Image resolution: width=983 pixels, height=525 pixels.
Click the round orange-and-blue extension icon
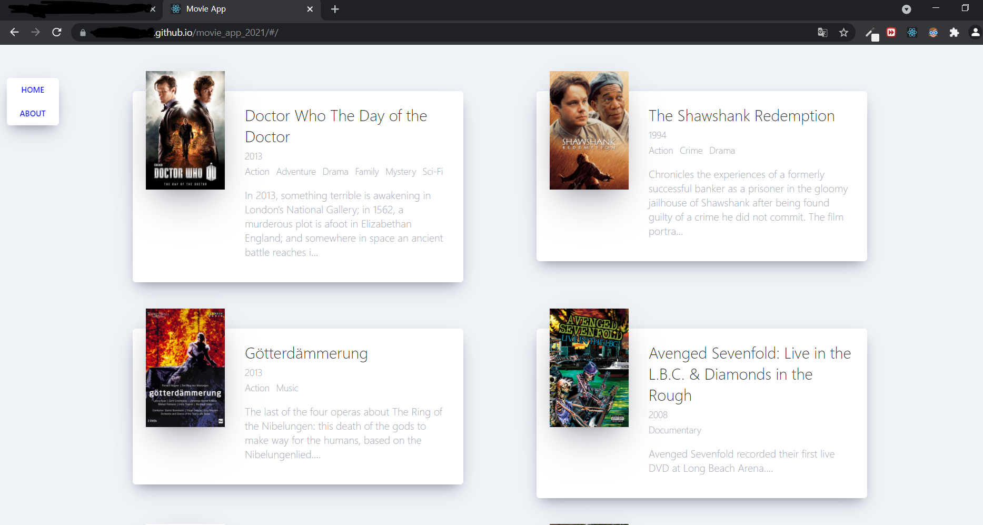point(933,33)
